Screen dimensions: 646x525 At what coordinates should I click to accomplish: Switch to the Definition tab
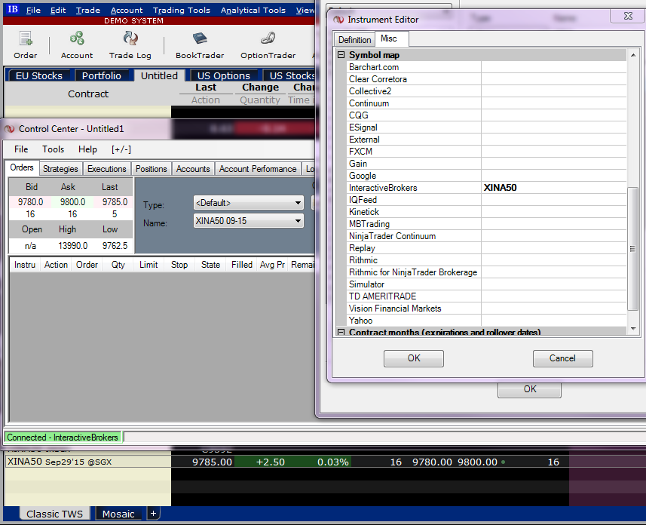(x=354, y=39)
